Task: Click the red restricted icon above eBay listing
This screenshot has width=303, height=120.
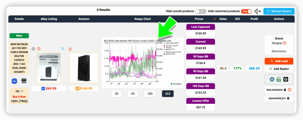Action: tap(38, 49)
